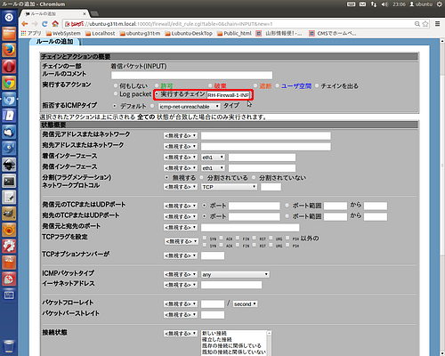
Task: Launch GIMP from the dock
Action: pos(9,214)
